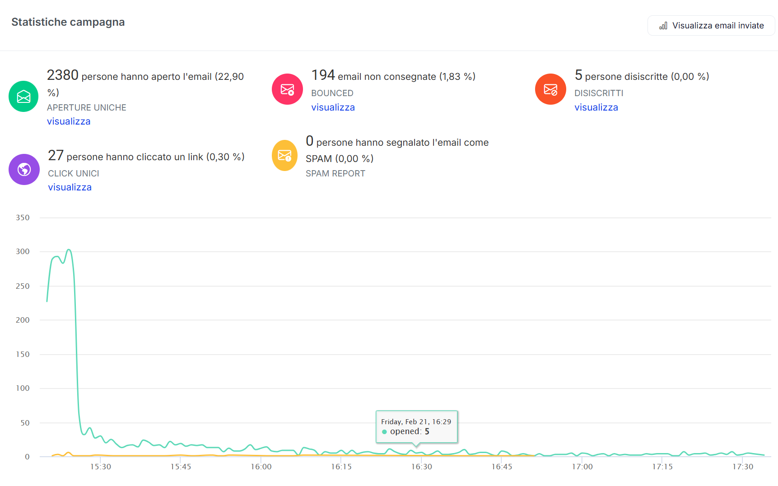The image size is (778, 486).
Task: Click the orange unsubscribed email icon
Action: tap(550, 89)
